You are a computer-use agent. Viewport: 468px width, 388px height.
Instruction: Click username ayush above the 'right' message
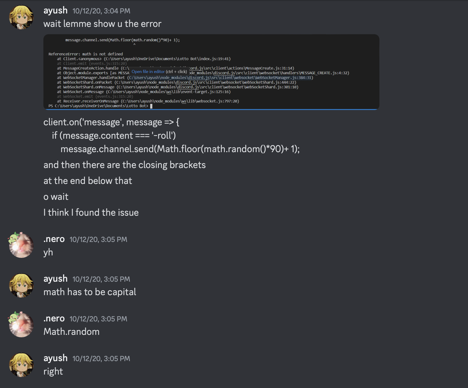coord(56,358)
